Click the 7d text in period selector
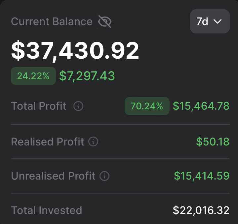238x224 pixels. pos(202,22)
